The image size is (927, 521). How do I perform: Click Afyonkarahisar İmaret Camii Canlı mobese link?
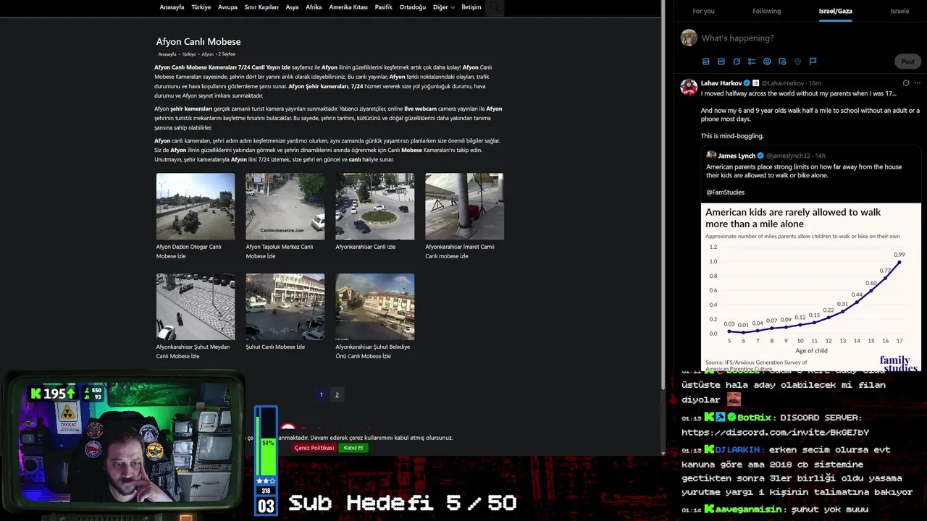point(460,251)
